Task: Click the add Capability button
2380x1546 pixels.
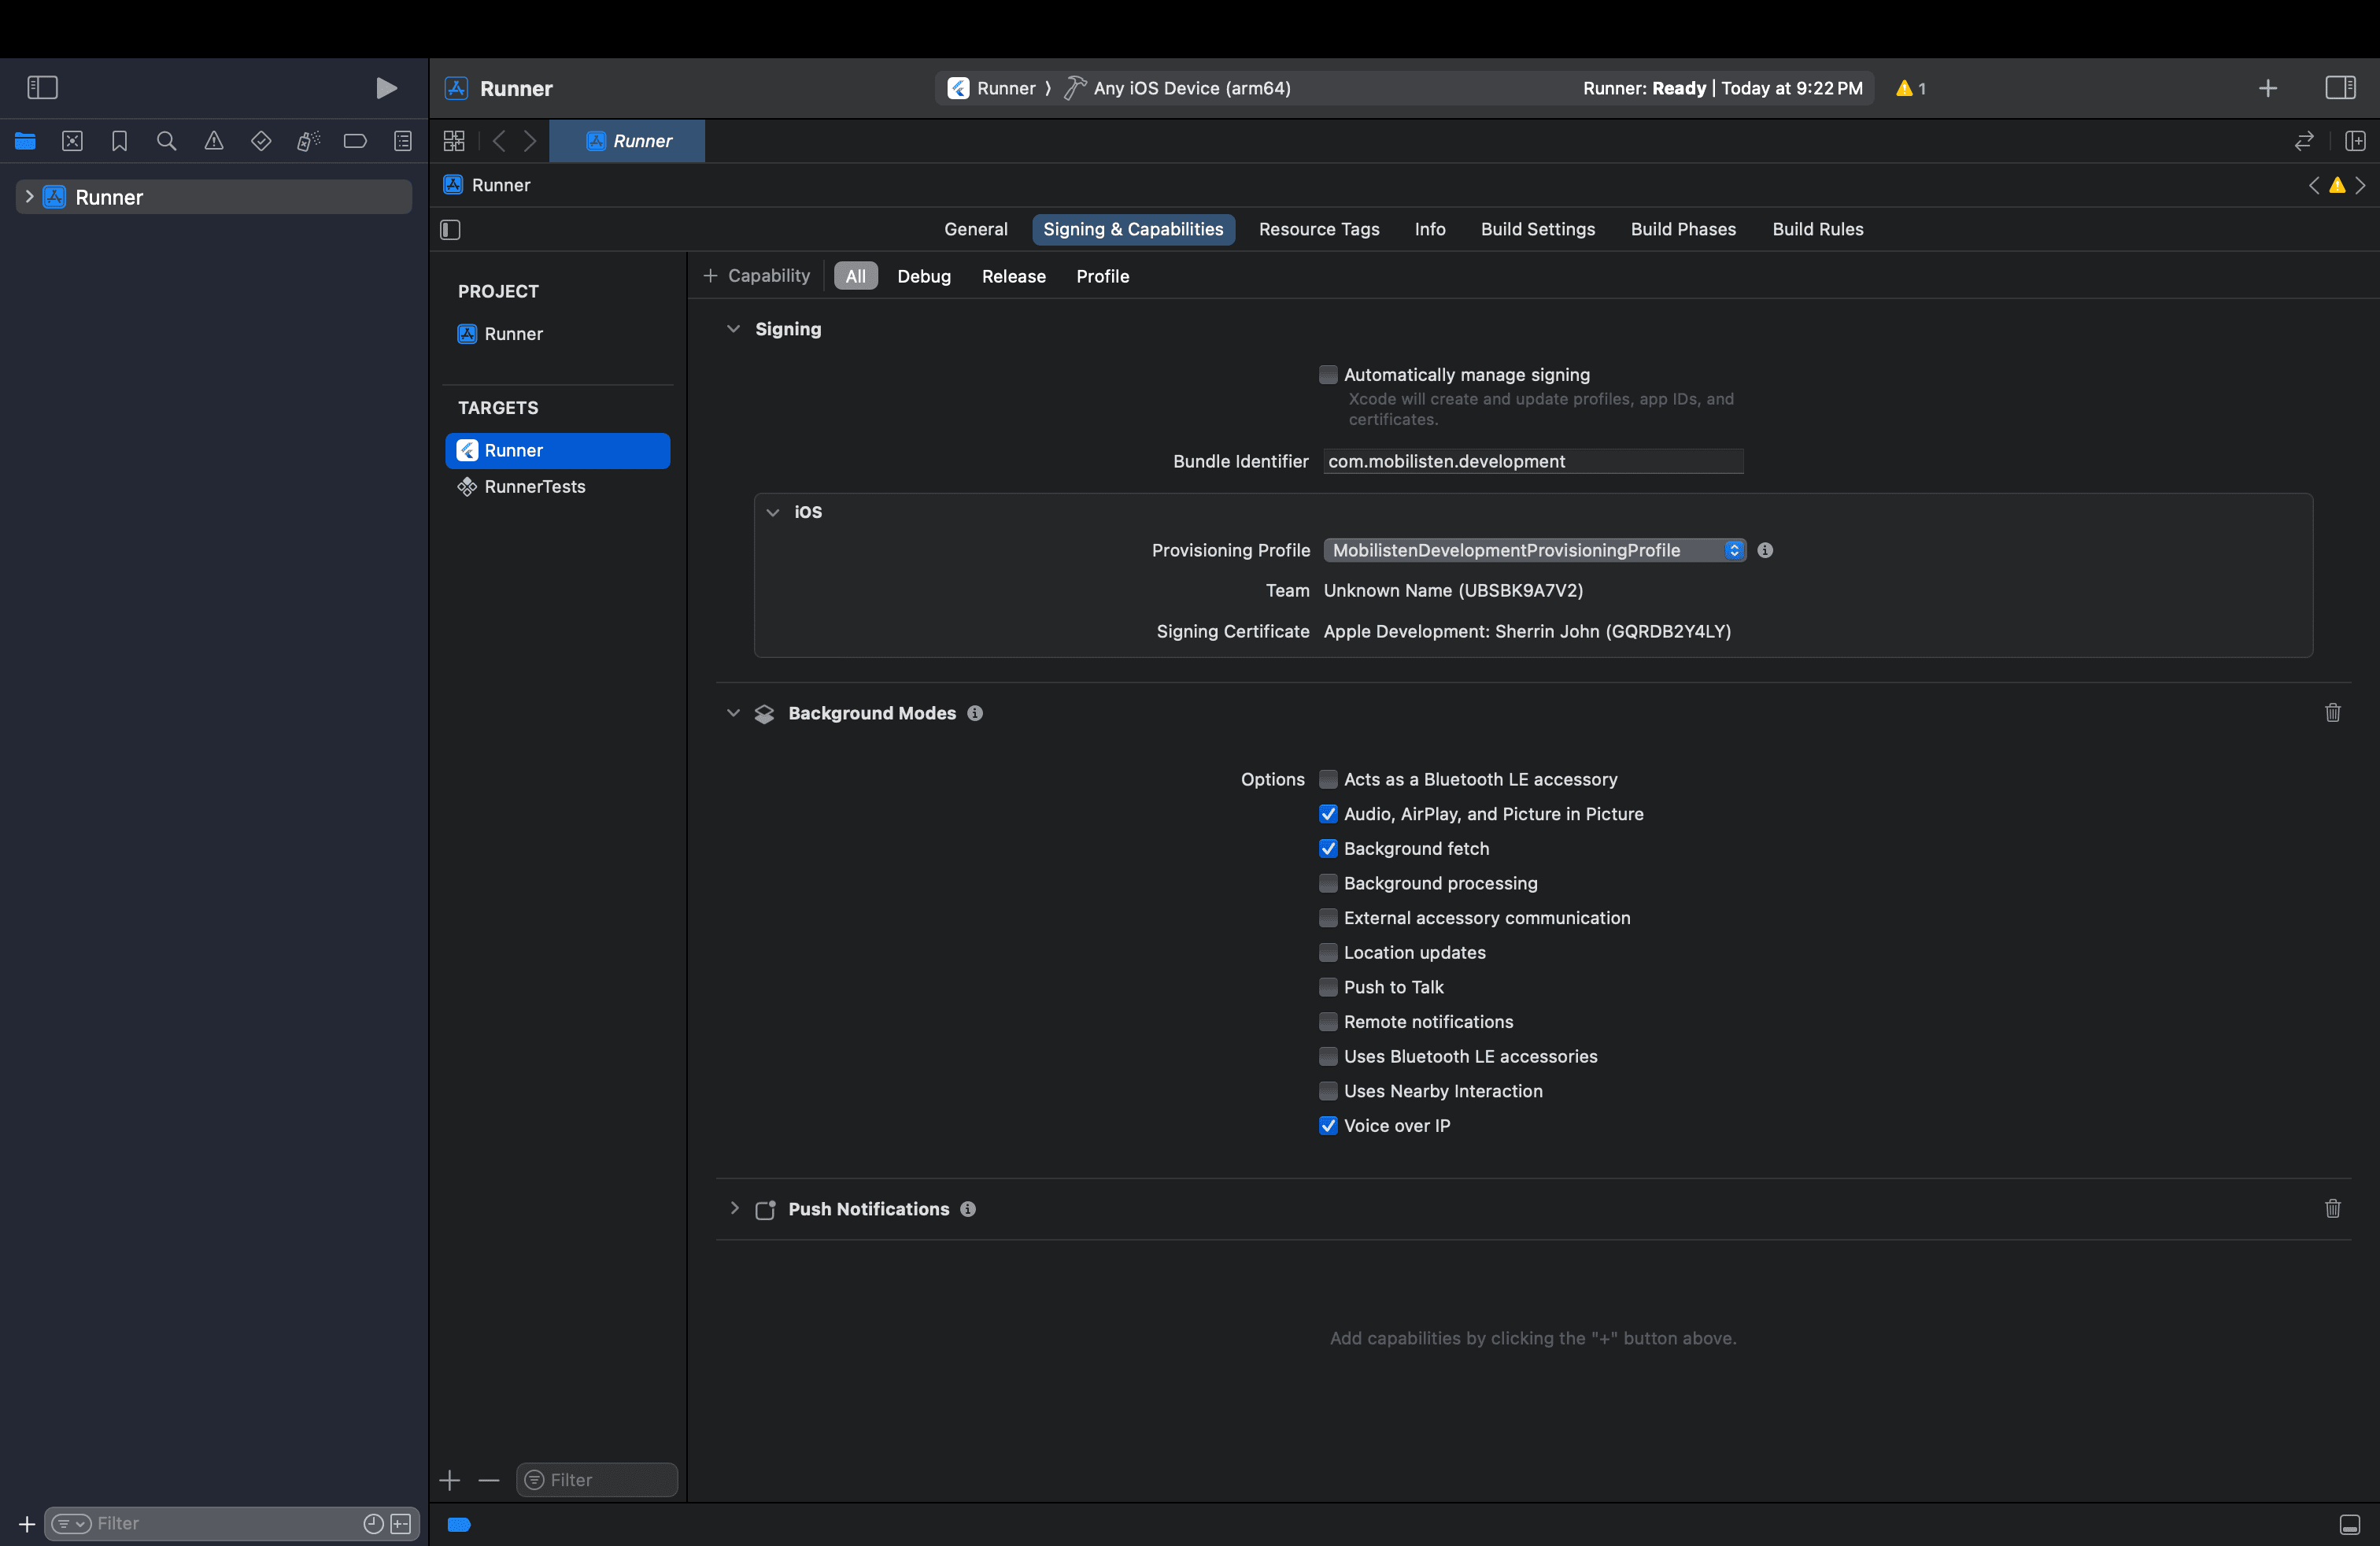Action: coord(757,276)
